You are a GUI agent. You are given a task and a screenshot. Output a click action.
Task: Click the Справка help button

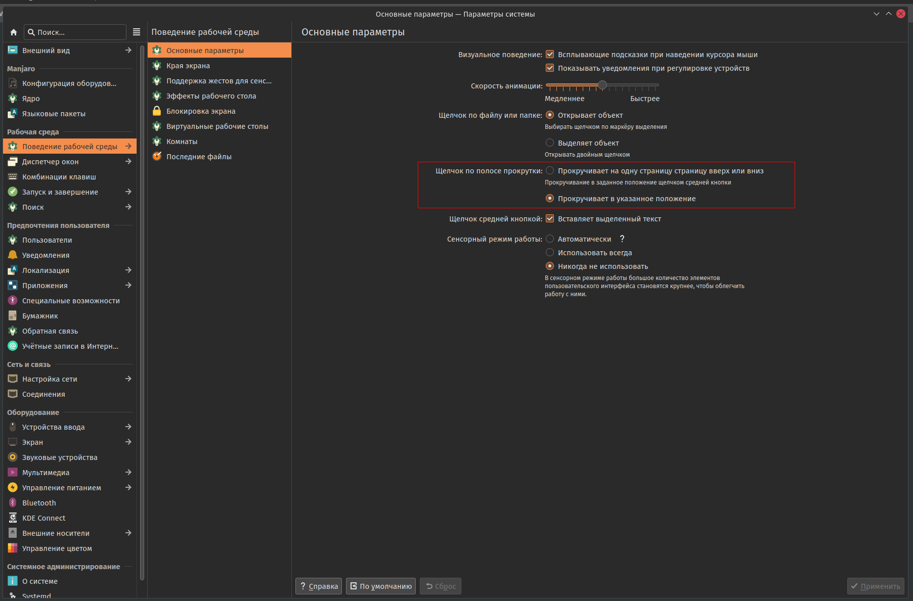pos(319,586)
